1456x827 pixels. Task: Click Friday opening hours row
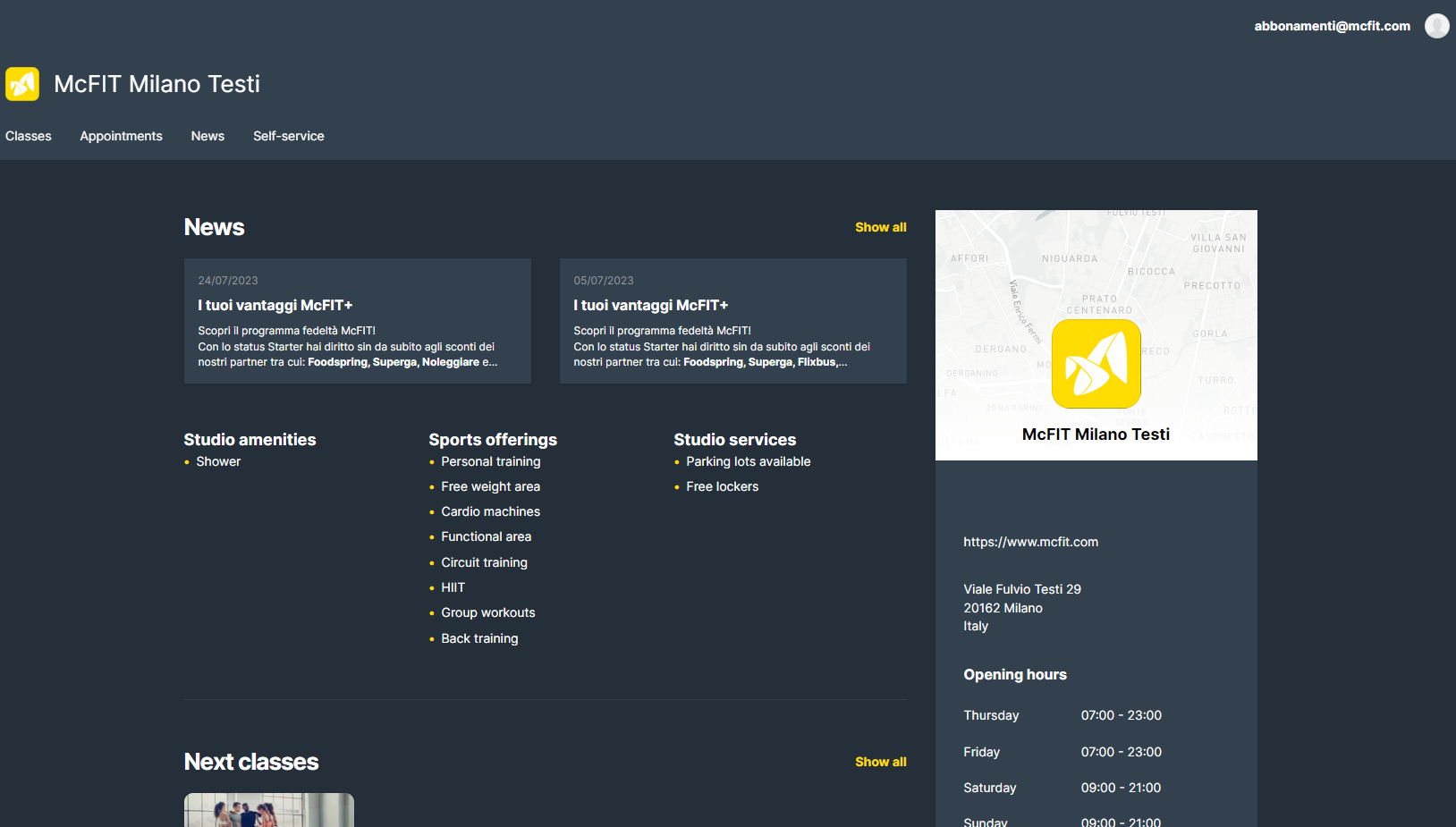(x=1062, y=752)
